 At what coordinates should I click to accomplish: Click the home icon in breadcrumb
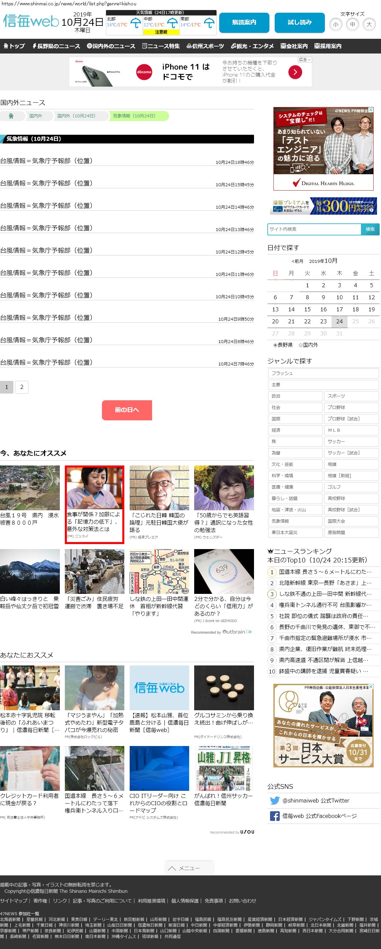point(11,116)
